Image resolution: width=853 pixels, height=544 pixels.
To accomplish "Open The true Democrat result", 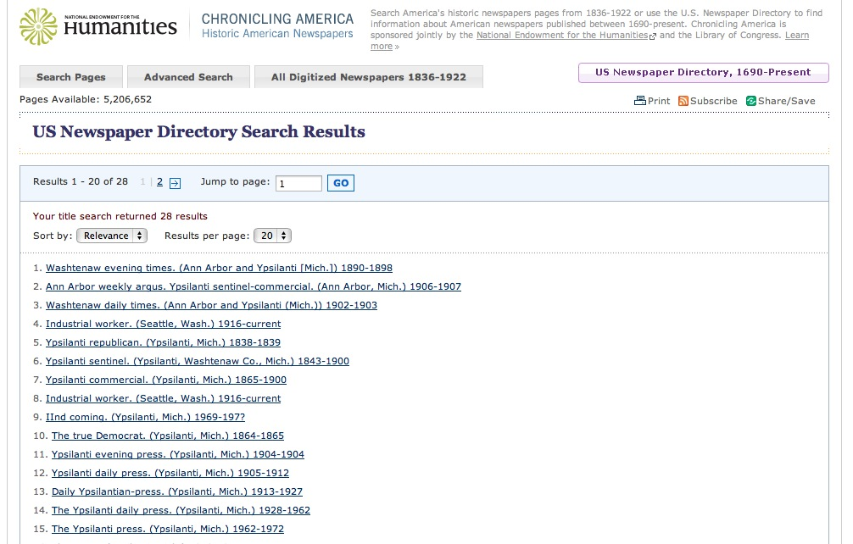I will point(168,436).
